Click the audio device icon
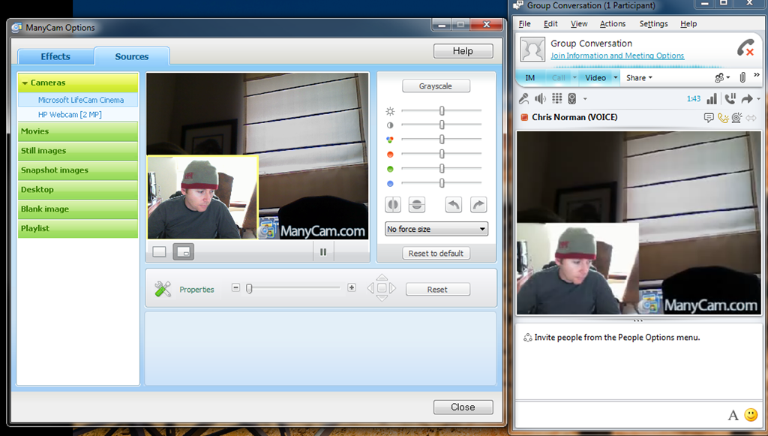This screenshot has height=436, width=768. tap(571, 99)
